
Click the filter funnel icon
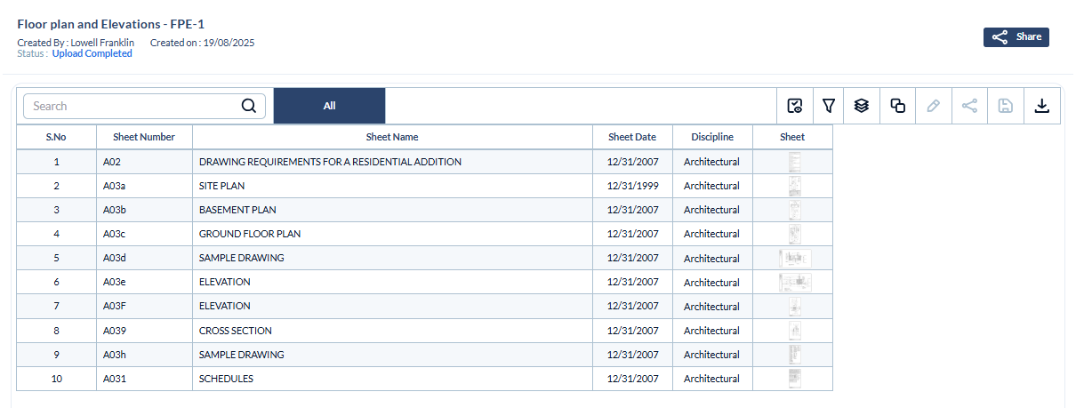pyautogui.click(x=829, y=106)
